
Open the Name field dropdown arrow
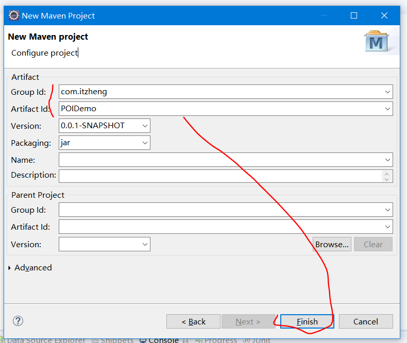[387, 160]
